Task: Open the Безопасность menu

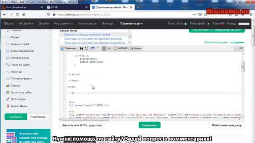Action: pyautogui.click(x=87, y=23)
